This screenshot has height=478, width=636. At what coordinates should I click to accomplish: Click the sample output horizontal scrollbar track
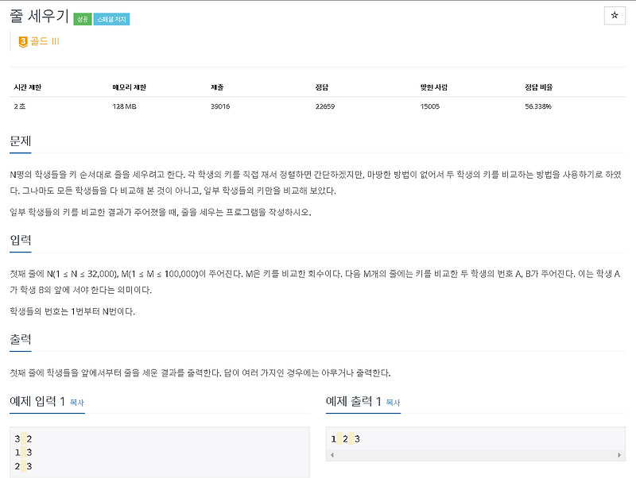(474, 455)
